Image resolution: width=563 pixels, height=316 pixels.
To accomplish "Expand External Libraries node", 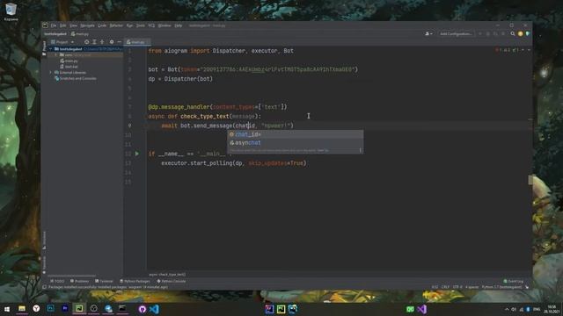I will click(51, 72).
